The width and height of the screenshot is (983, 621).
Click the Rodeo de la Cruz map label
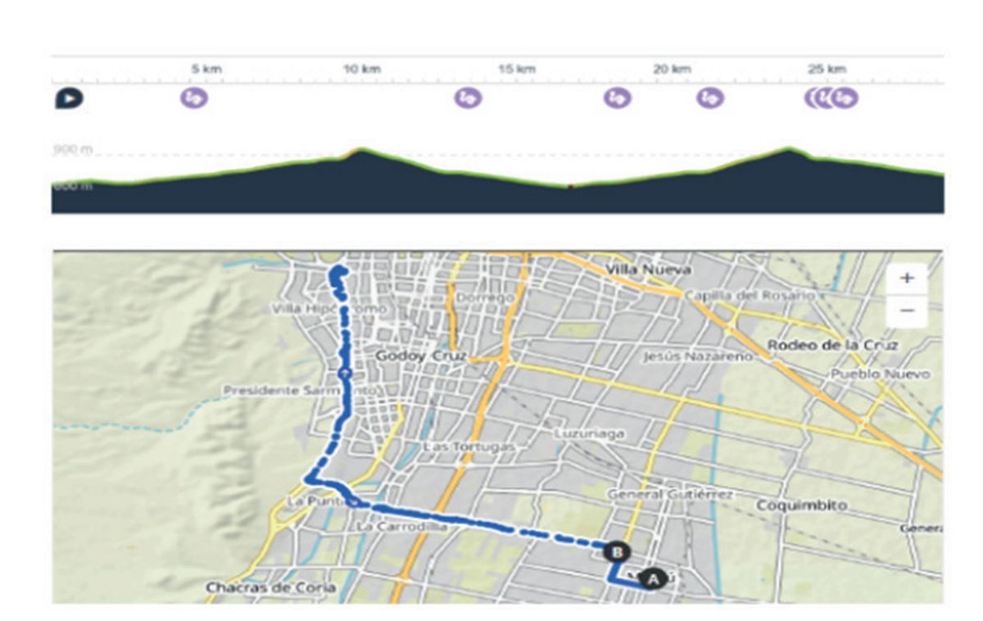coord(832,346)
